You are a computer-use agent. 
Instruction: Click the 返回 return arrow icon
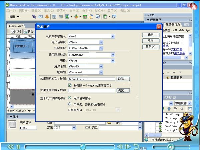(x=136, y=146)
